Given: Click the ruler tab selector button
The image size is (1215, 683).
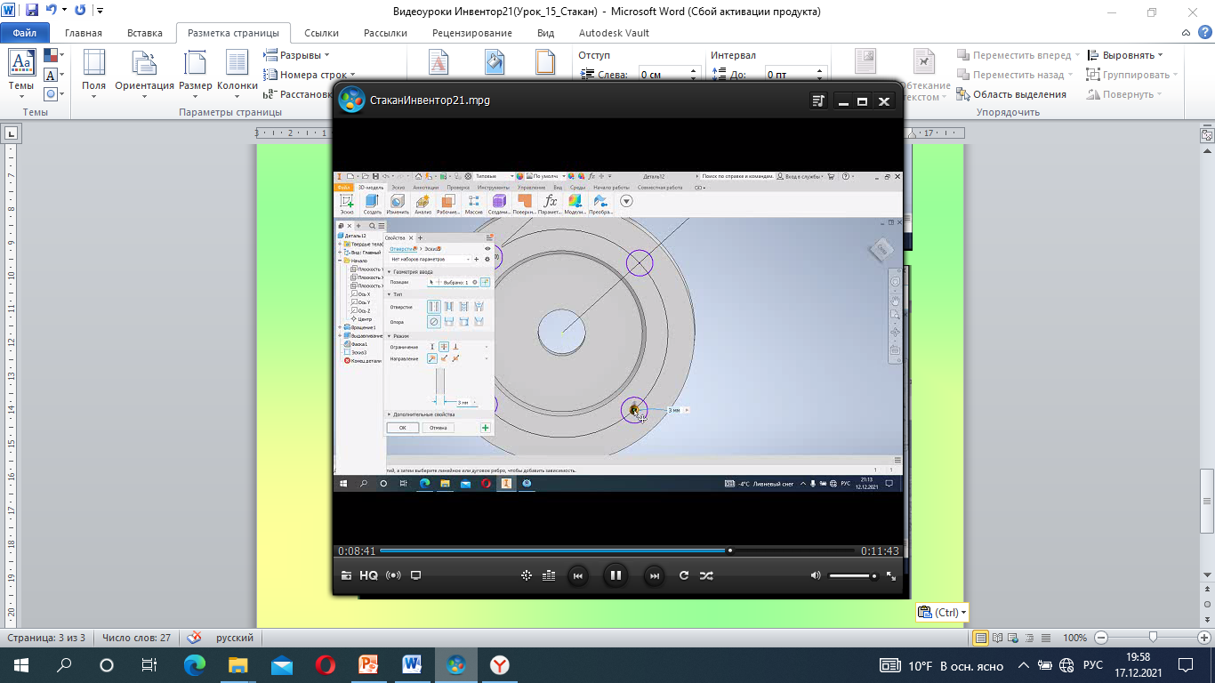Looking at the screenshot, I should pos(12,134).
